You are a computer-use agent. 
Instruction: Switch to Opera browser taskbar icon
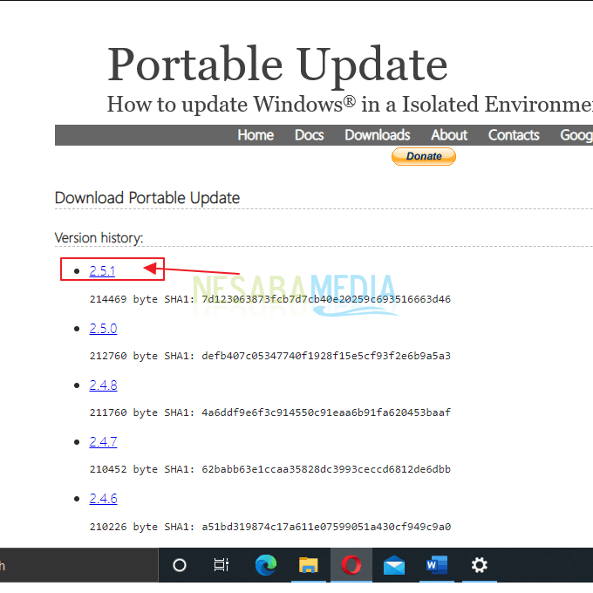click(x=351, y=565)
